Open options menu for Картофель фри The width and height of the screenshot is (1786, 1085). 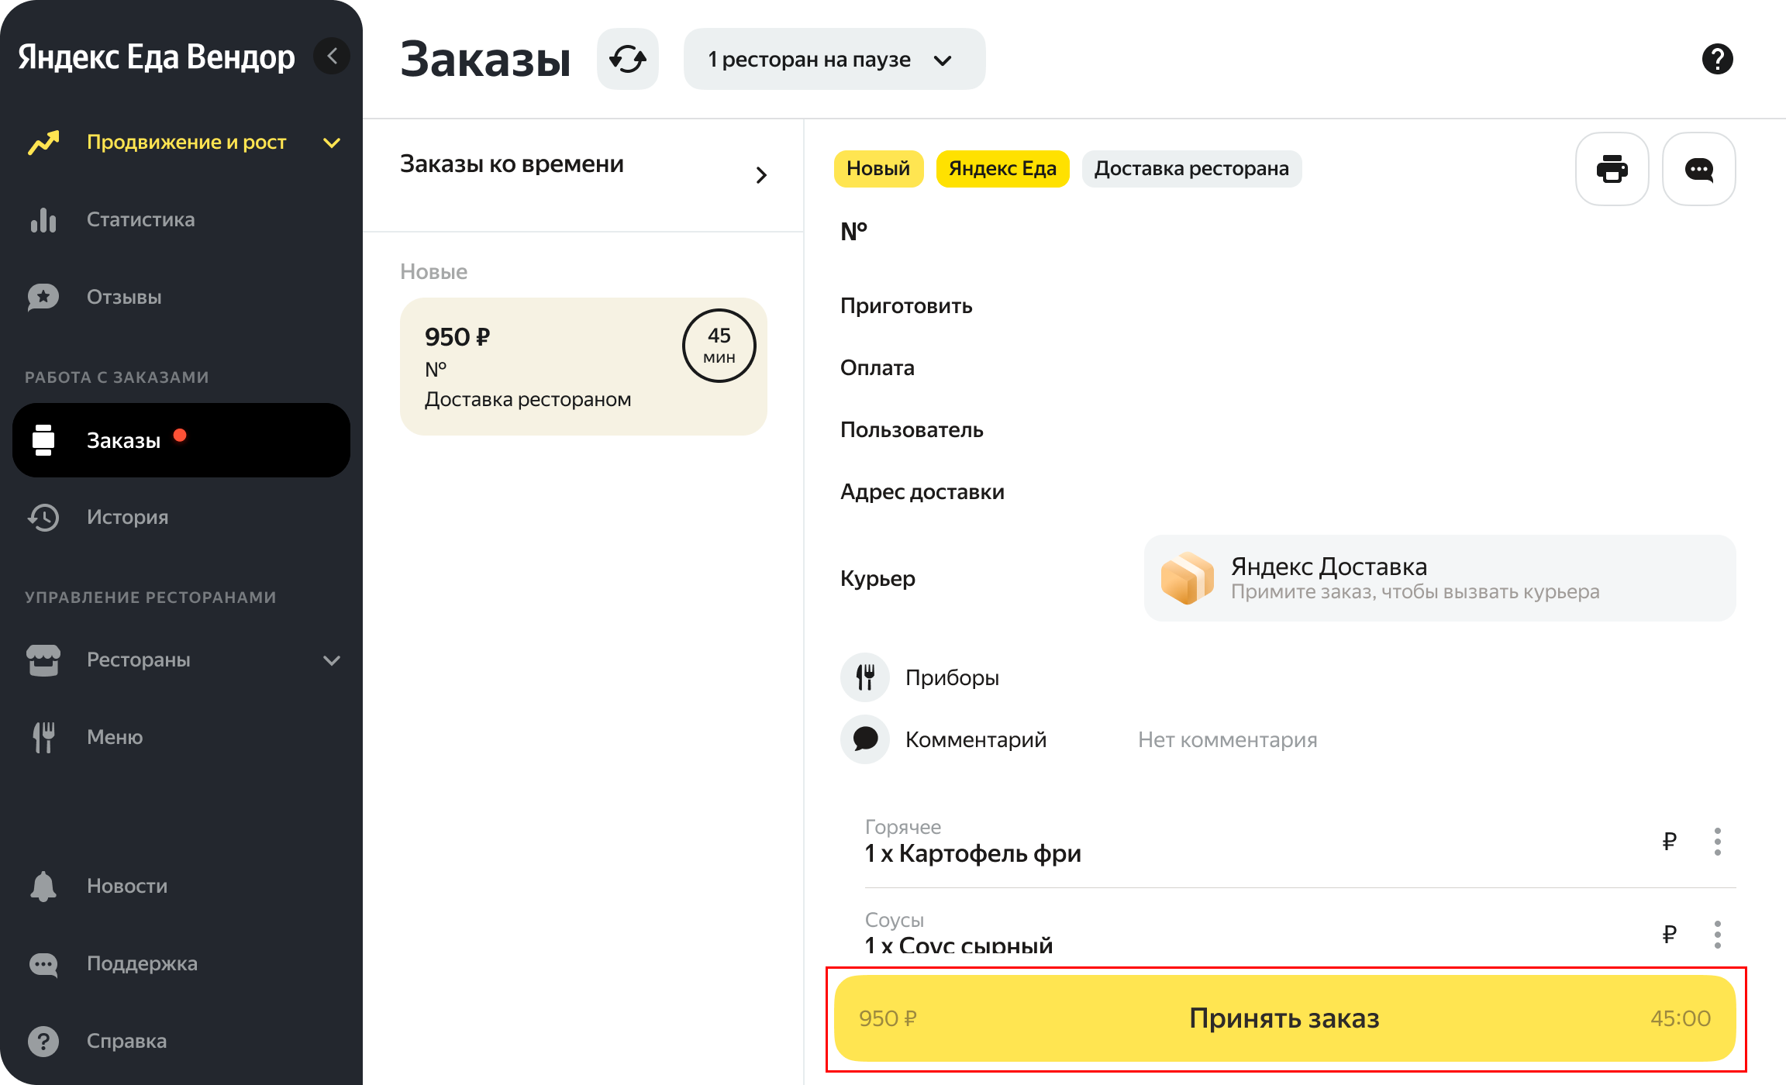[1717, 842]
